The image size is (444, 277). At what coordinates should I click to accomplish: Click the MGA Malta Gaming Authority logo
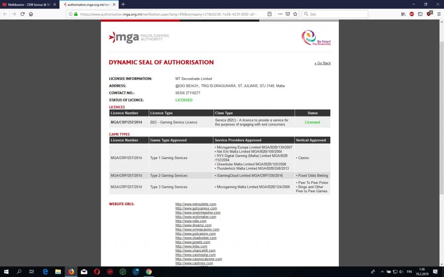pos(139,37)
